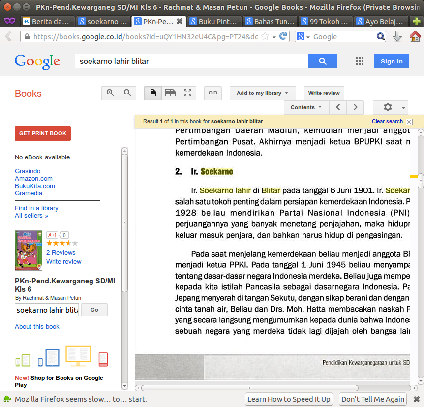Image resolution: width=424 pixels, height=407 pixels.
Task: Switch to the 99 Tokoh ... tab
Action: [326, 21]
